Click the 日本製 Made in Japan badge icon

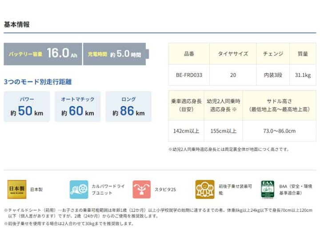click(17, 189)
